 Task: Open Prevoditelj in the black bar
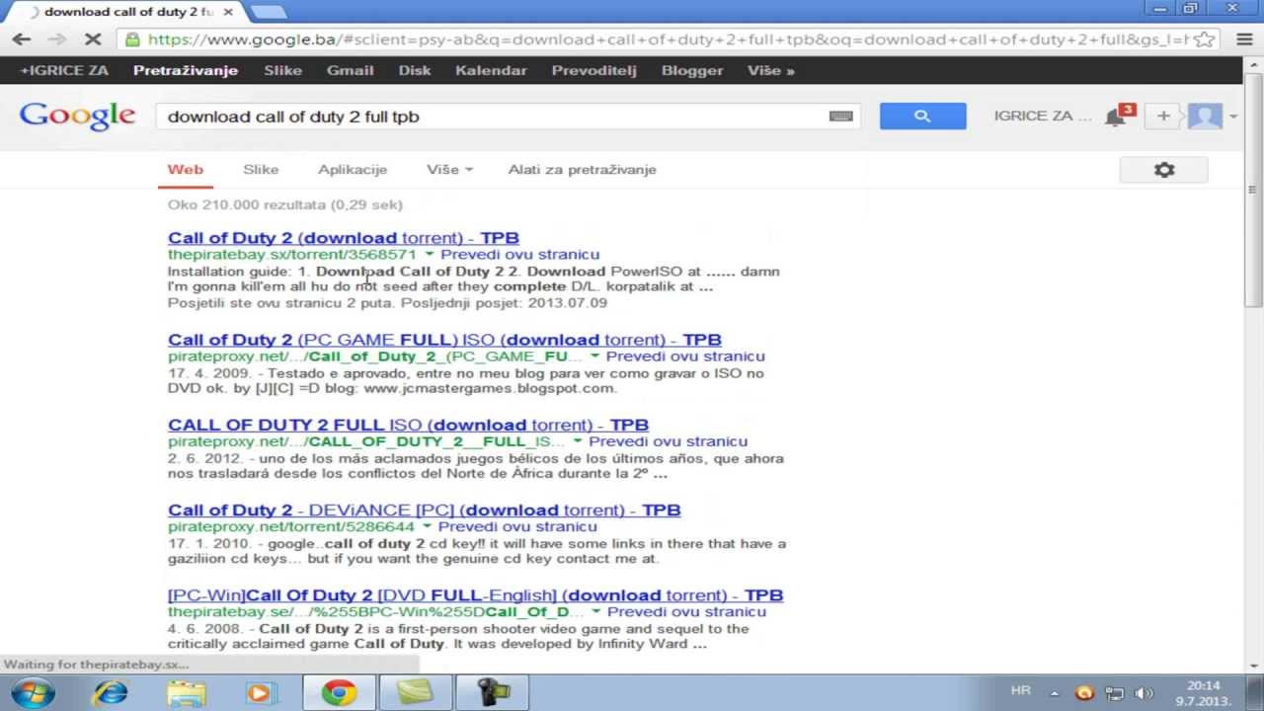pos(594,71)
